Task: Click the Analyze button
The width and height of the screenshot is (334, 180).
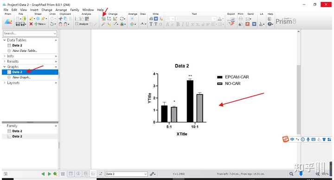Action: [82, 24]
